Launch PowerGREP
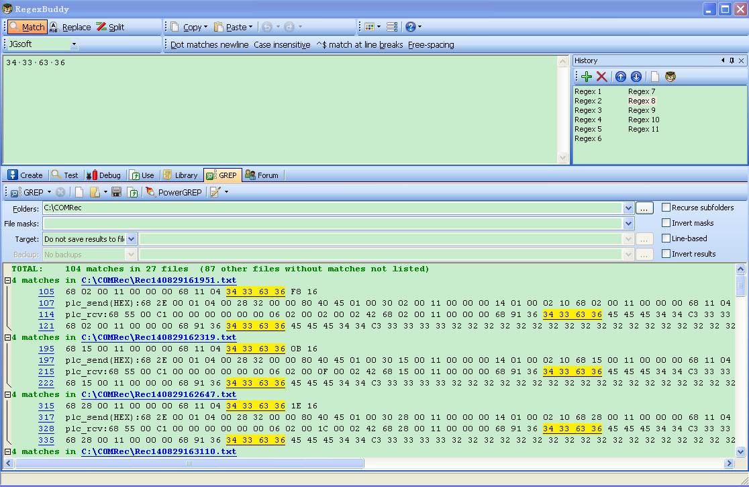The height and width of the screenshot is (487, 749). (174, 192)
